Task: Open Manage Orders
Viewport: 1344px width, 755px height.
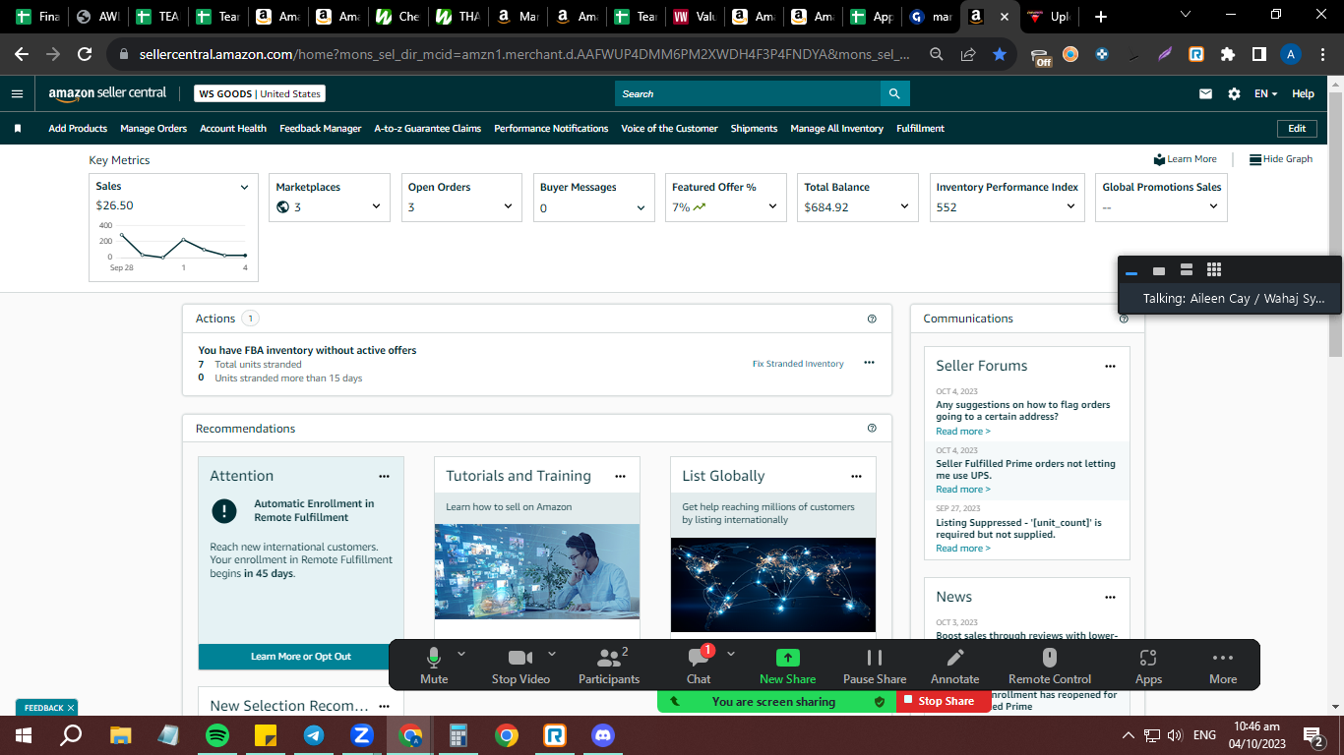Action: [153, 129]
